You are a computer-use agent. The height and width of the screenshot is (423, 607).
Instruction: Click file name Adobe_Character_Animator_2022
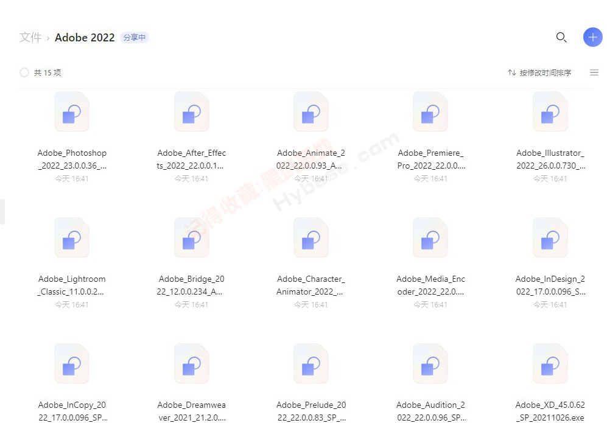pos(311,285)
